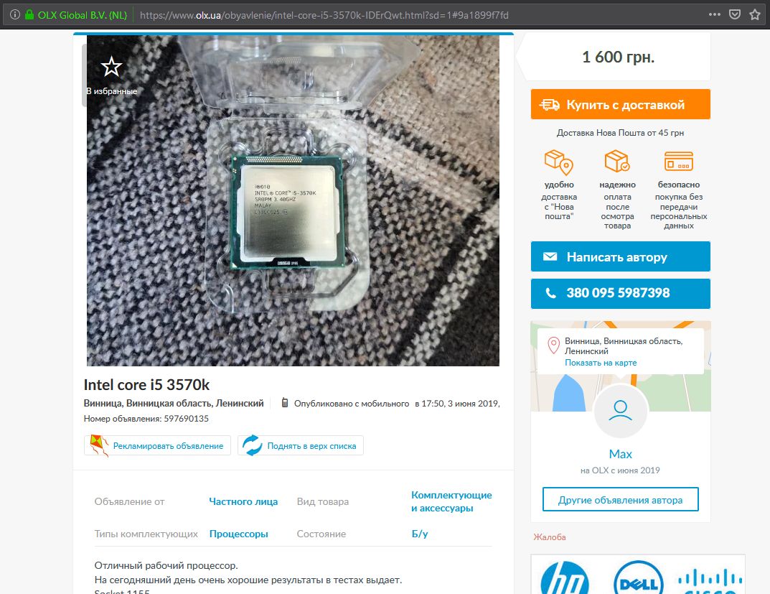The width and height of the screenshot is (770, 594).
Task: Open the browser page actions three-dots menu
Action: click(x=715, y=15)
